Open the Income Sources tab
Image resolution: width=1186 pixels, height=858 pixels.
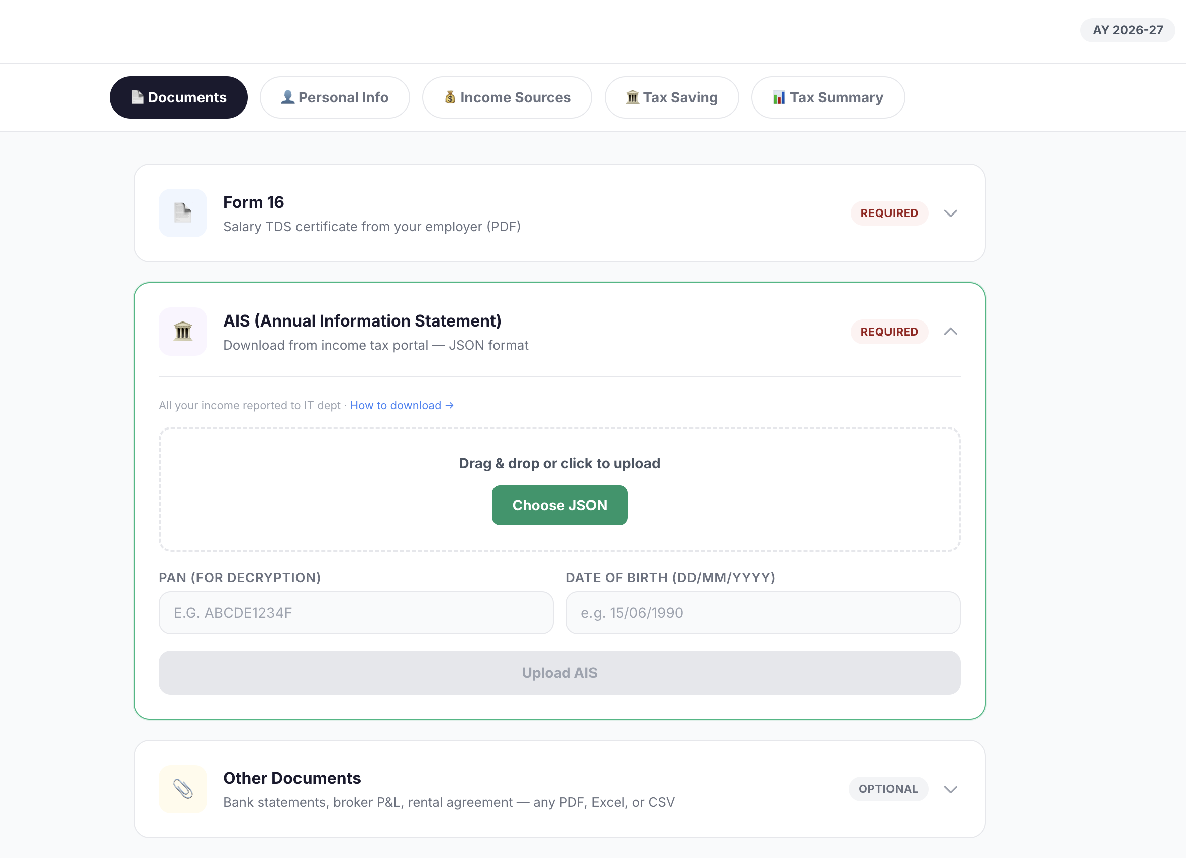pos(507,97)
